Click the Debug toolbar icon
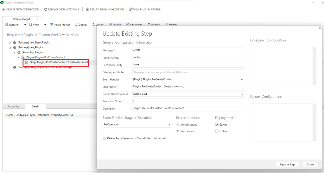The width and height of the screenshot is (324, 173). [x=76, y=25]
